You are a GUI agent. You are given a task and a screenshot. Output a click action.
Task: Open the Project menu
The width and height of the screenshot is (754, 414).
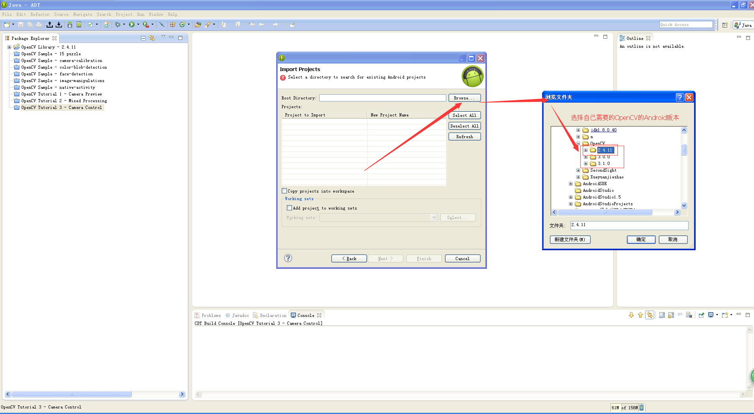pos(124,14)
